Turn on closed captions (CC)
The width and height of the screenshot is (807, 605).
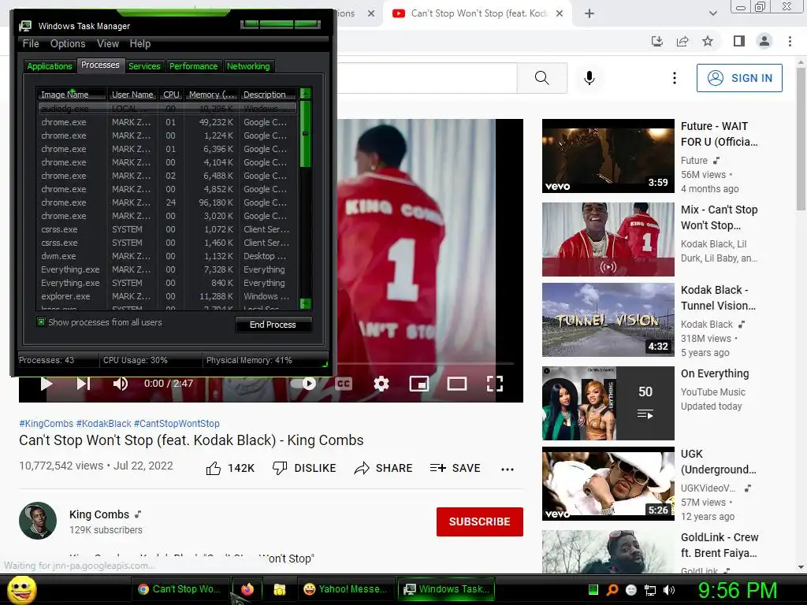344,384
